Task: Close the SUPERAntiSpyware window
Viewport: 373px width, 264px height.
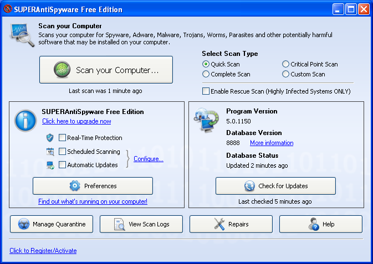Action: pos(364,9)
